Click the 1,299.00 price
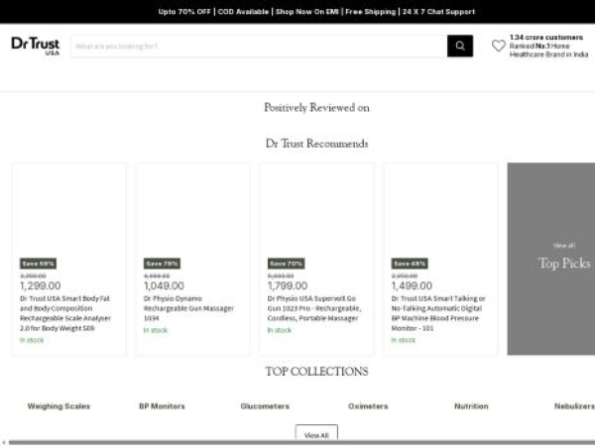The width and height of the screenshot is (595, 446). (x=41, y=285)
